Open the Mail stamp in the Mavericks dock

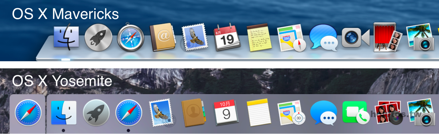(194, 37)
